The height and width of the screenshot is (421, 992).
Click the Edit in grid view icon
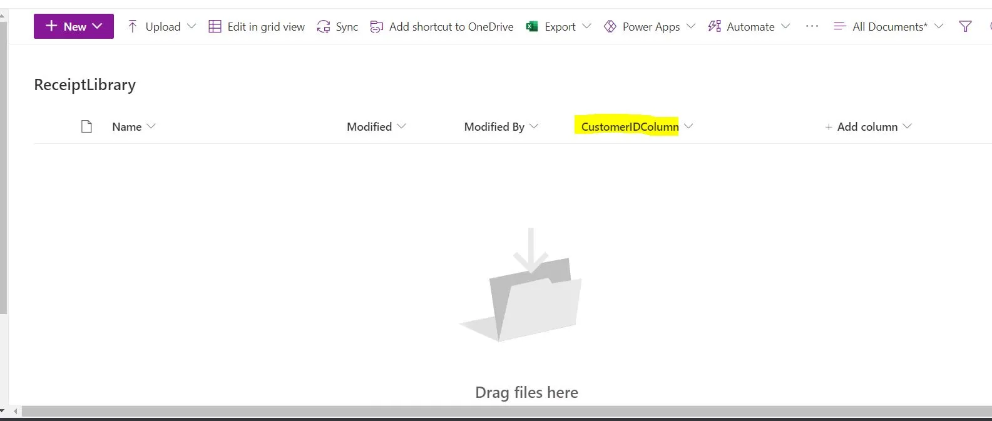[215, 26]
